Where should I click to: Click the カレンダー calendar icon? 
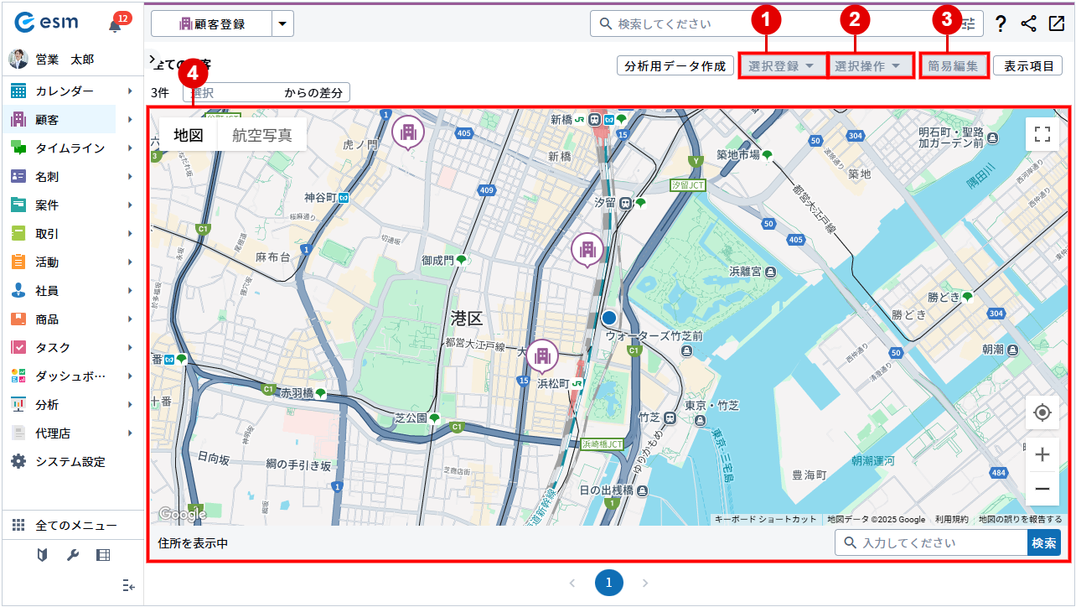click(18, 91)
